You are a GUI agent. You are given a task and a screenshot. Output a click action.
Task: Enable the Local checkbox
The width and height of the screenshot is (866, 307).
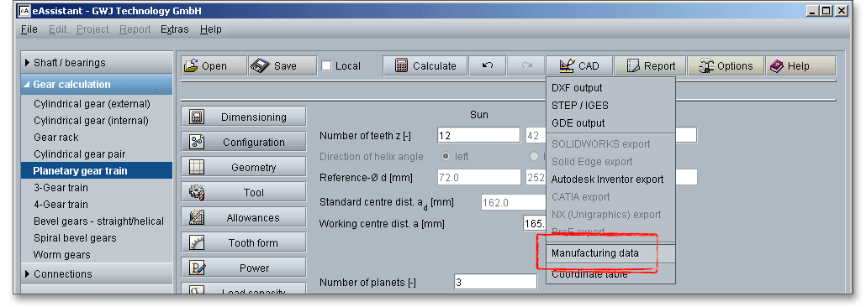[327, 66]
